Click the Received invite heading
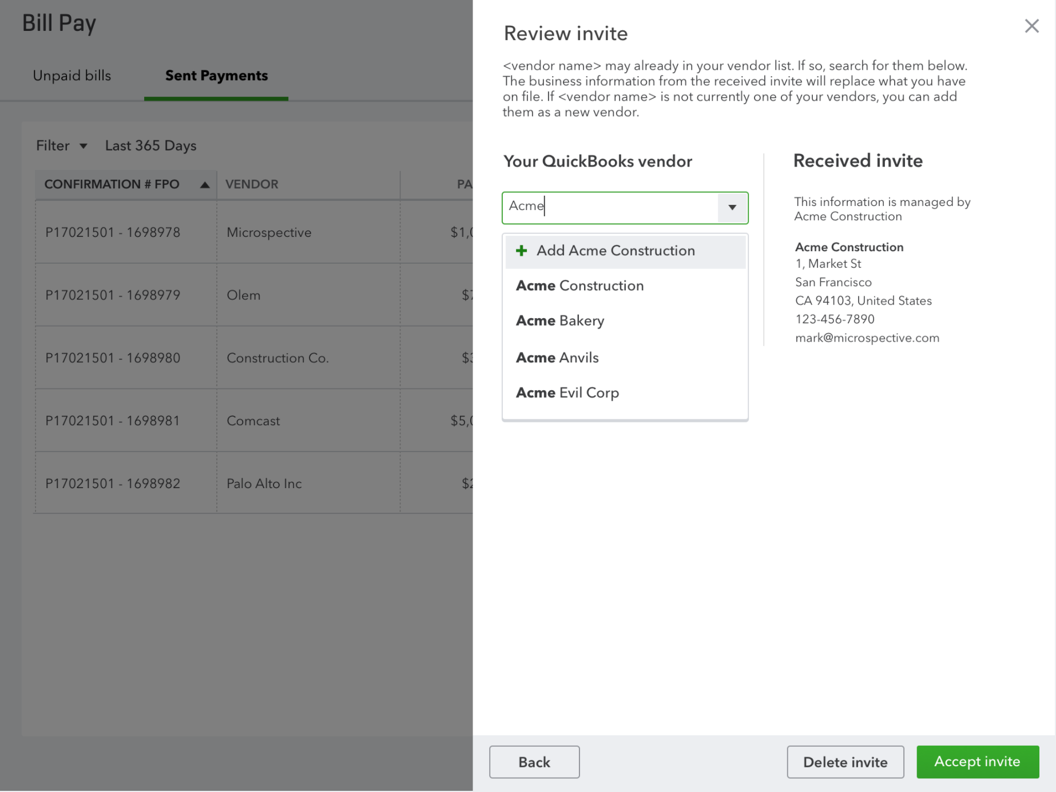1056x792 pixels. point(857,161)
